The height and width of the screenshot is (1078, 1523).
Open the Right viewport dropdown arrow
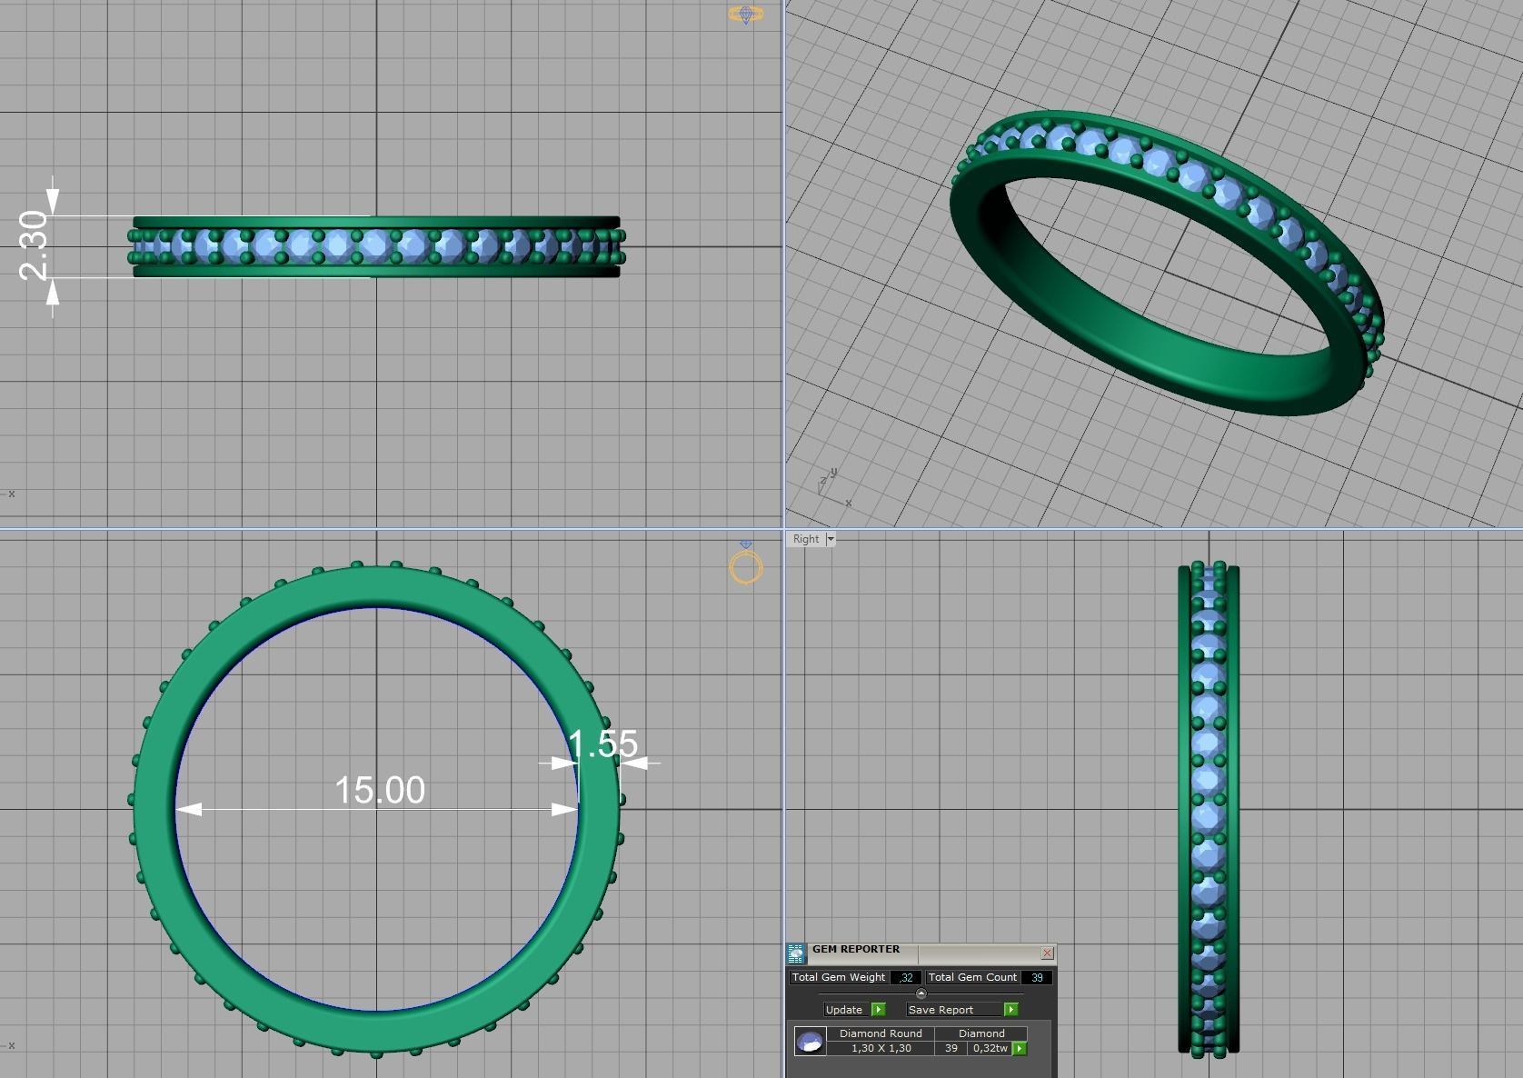click(831, 539)
